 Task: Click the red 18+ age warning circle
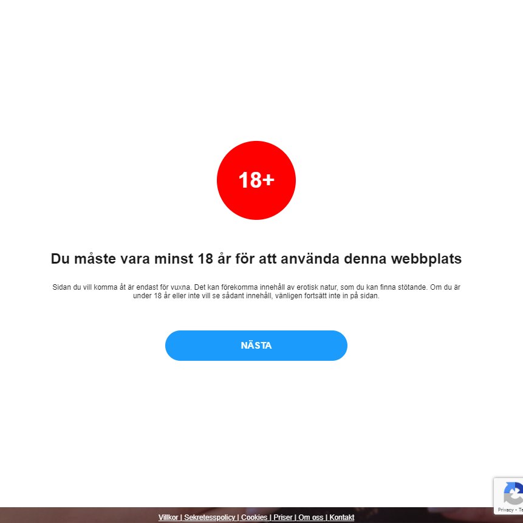(x=256, y=180)
